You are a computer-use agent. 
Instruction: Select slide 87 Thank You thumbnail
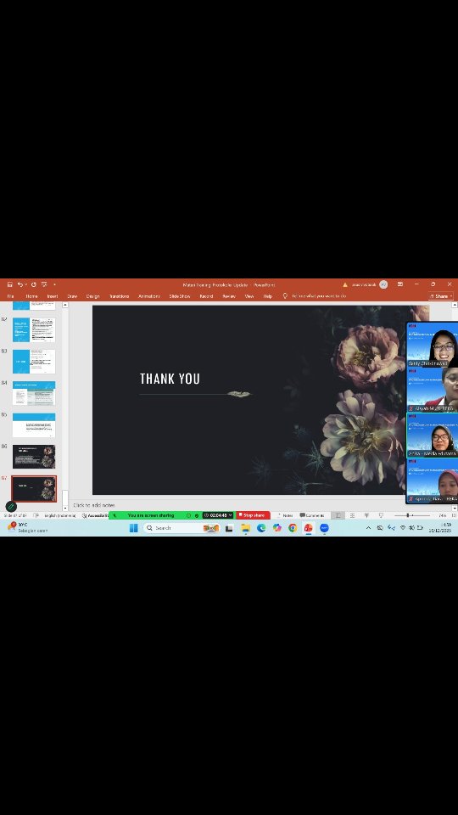(x=34, y=489)
